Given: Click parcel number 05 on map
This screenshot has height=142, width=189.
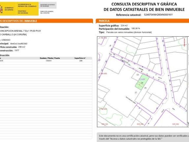Looking at the screenshot, I should point(146,88).
